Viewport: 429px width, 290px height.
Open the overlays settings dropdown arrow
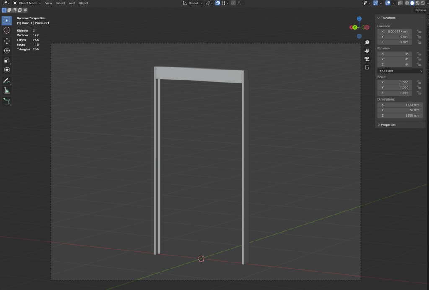(393, 3)
